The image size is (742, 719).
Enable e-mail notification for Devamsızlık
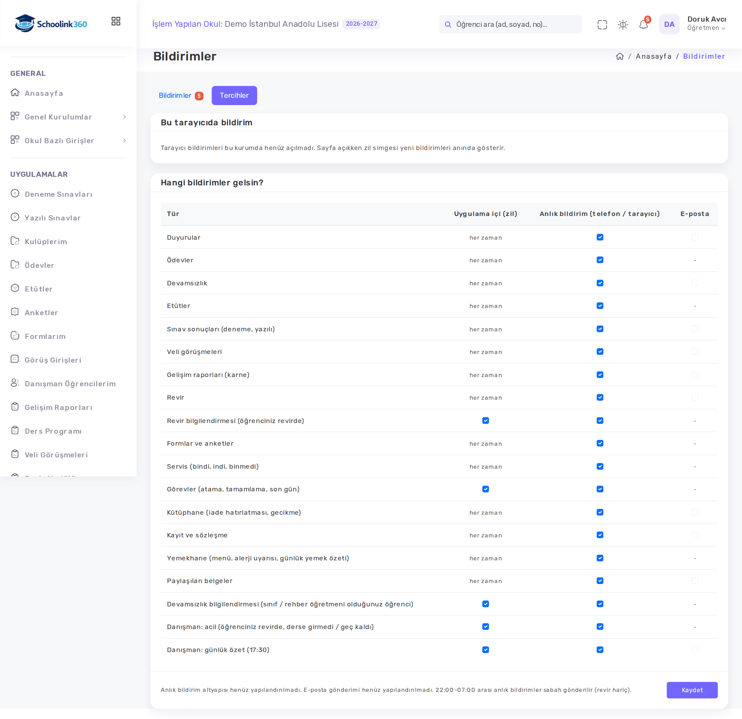[695, 283]
